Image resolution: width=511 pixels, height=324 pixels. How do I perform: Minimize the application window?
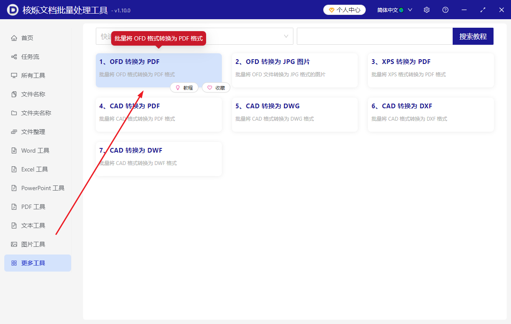pos(464,10)
